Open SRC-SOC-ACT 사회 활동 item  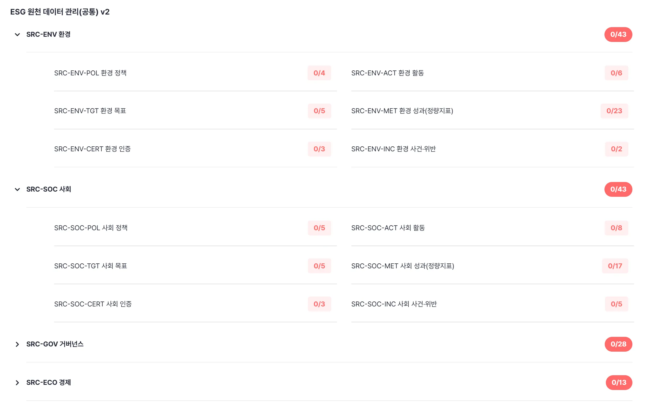pos(388,228)
